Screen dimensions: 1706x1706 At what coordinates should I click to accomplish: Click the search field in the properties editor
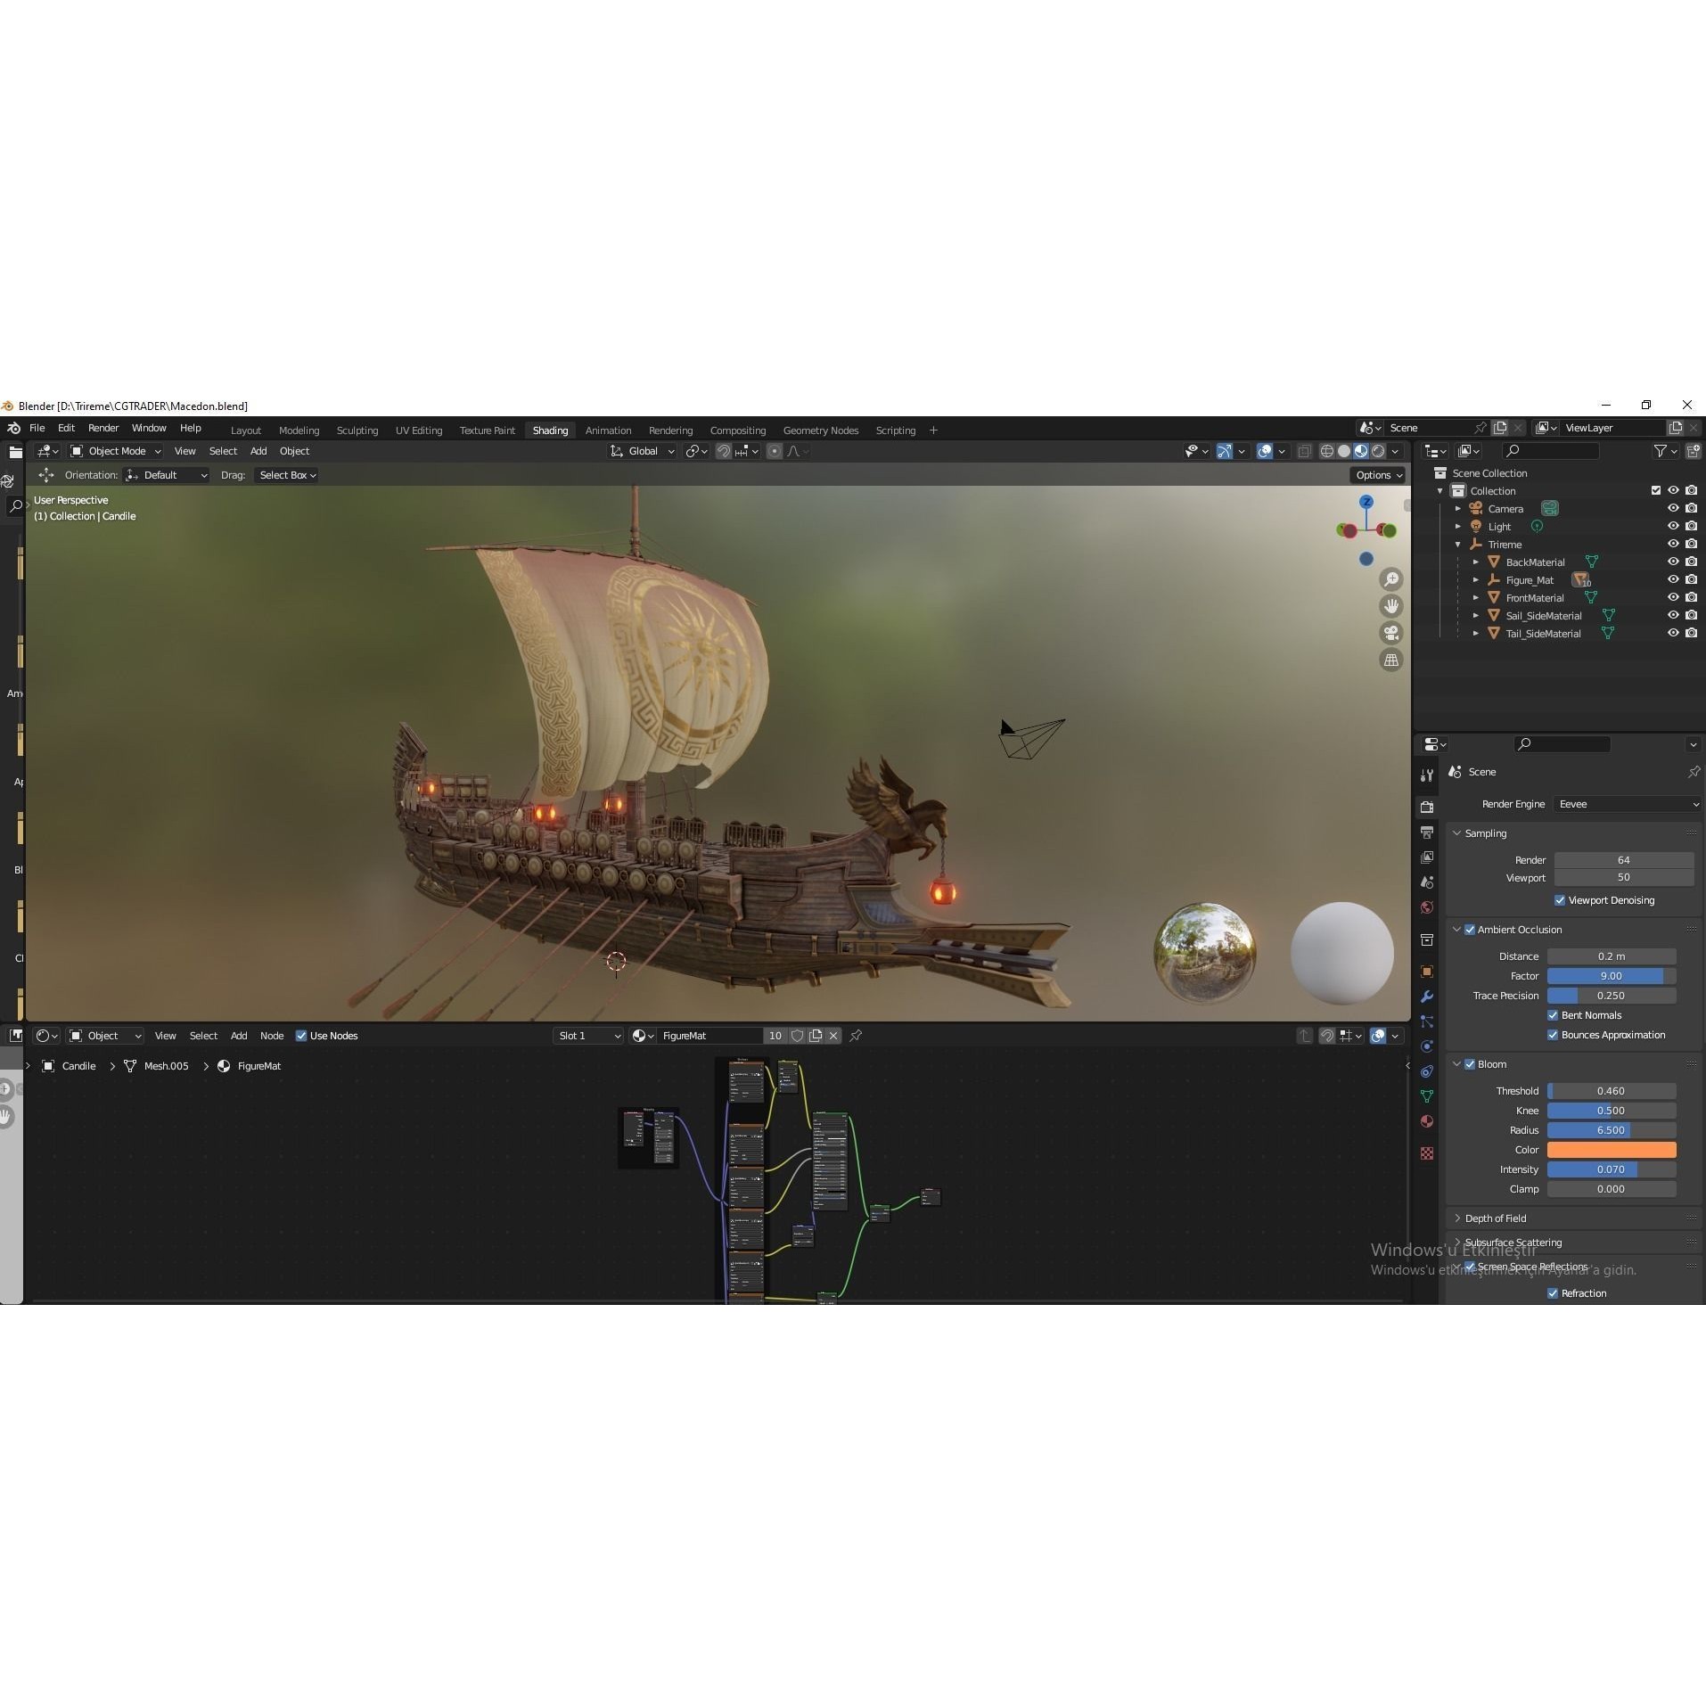pyautogui.click(x=1564, y=743)
